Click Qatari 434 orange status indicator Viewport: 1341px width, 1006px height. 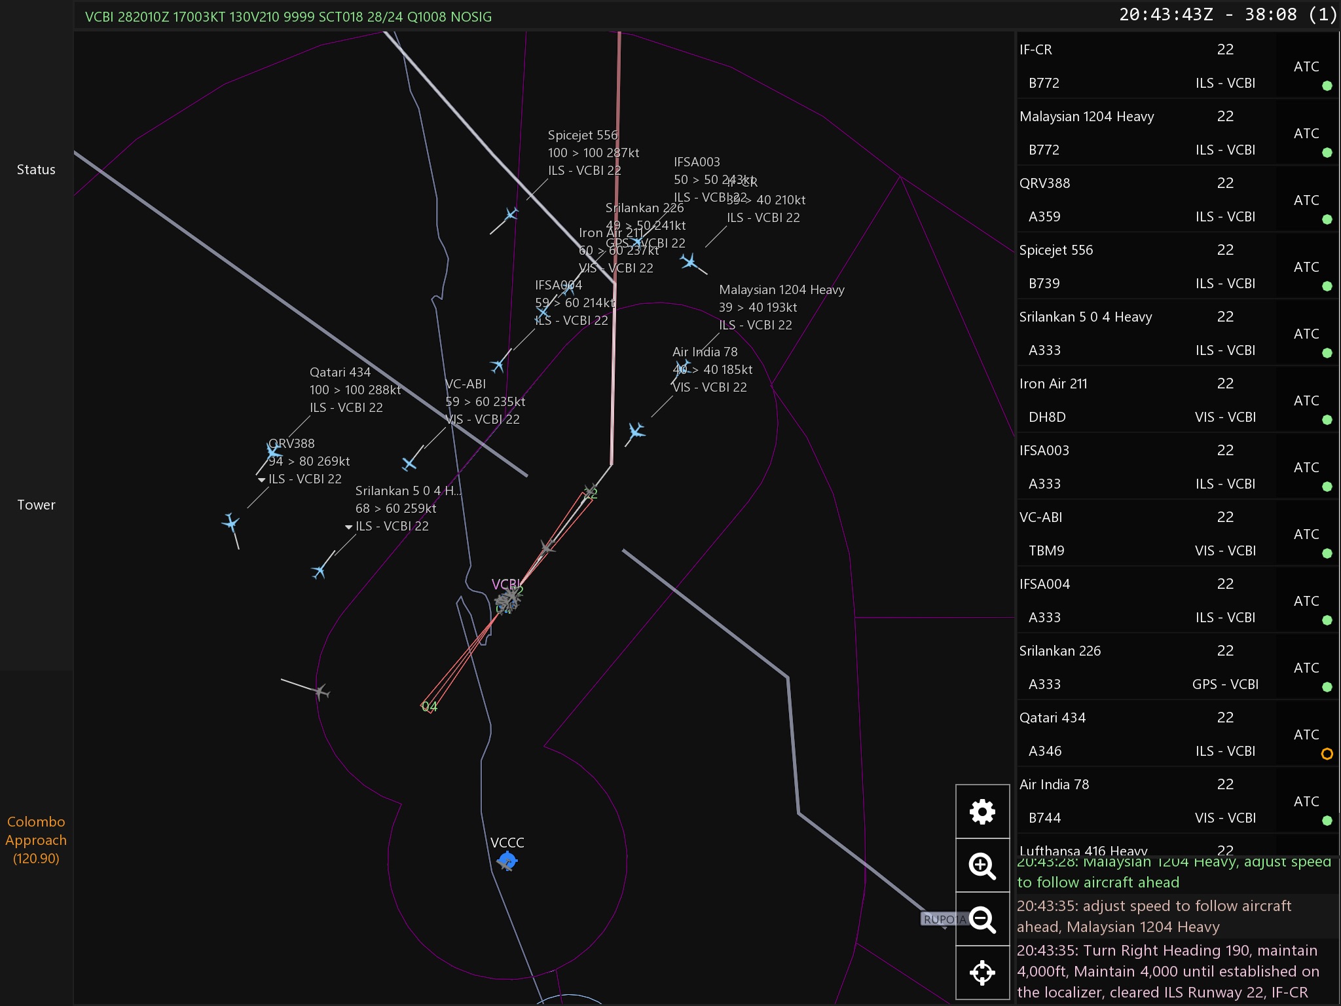click(1327, 754)
